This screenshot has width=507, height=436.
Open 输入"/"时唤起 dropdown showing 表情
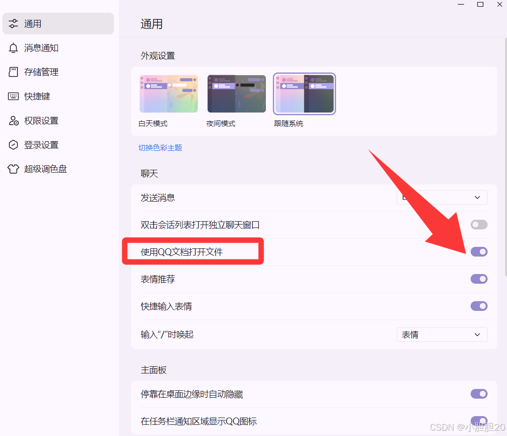pyautogui.click(x=442, y=335)
